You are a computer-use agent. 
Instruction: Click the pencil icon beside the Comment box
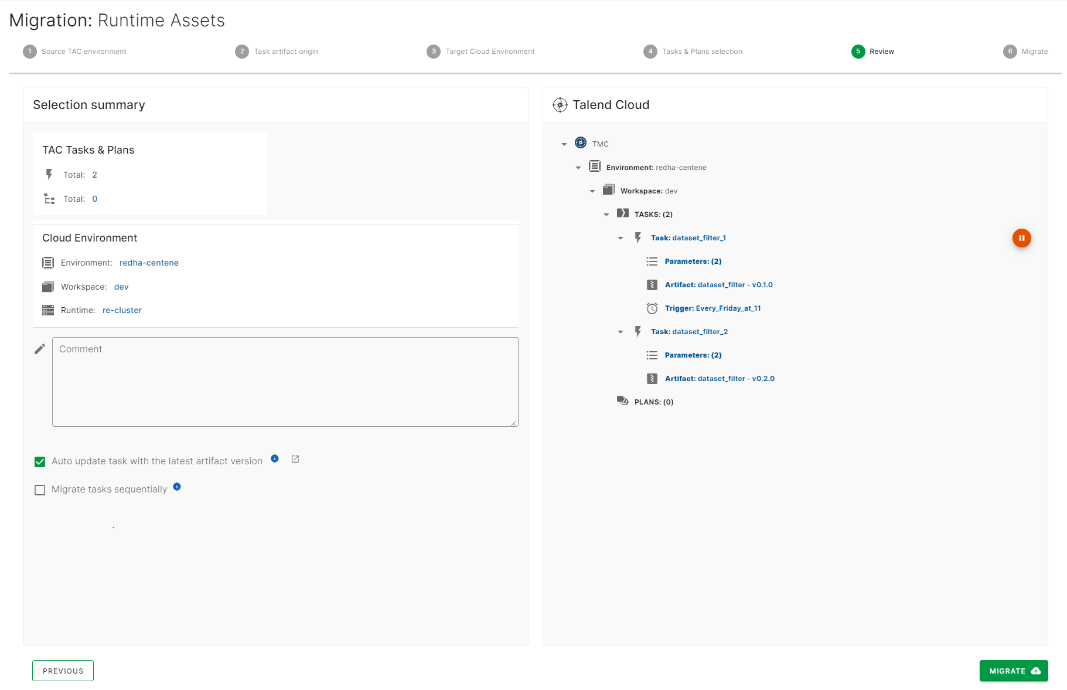pyautogui.click(x=40, y=348)
